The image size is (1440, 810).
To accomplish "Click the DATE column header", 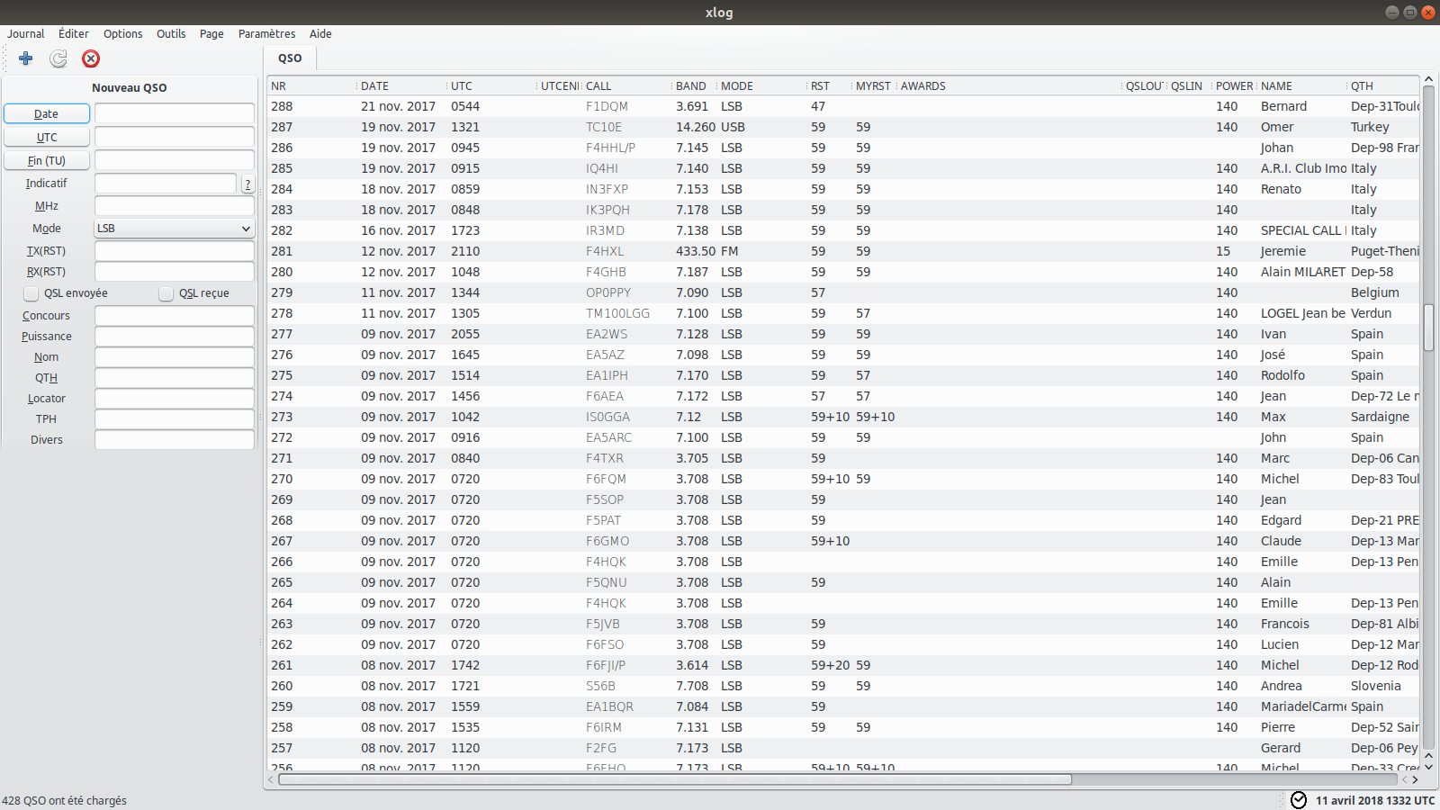I will pos(402,86).
